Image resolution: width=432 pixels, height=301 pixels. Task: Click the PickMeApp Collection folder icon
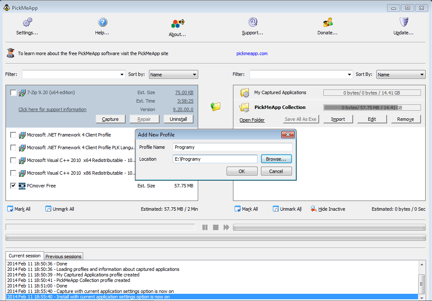tap(244, 107)
